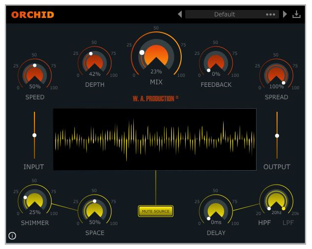
Task: Select the LPF filter mode
Action: click(288, 223)
